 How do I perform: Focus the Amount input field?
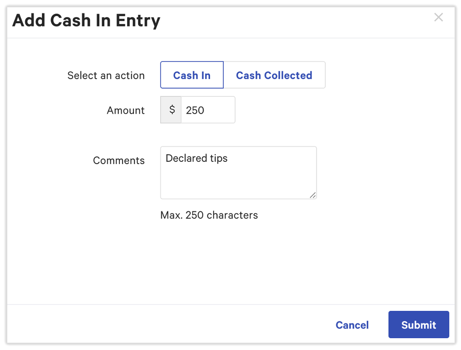point(208,110)
